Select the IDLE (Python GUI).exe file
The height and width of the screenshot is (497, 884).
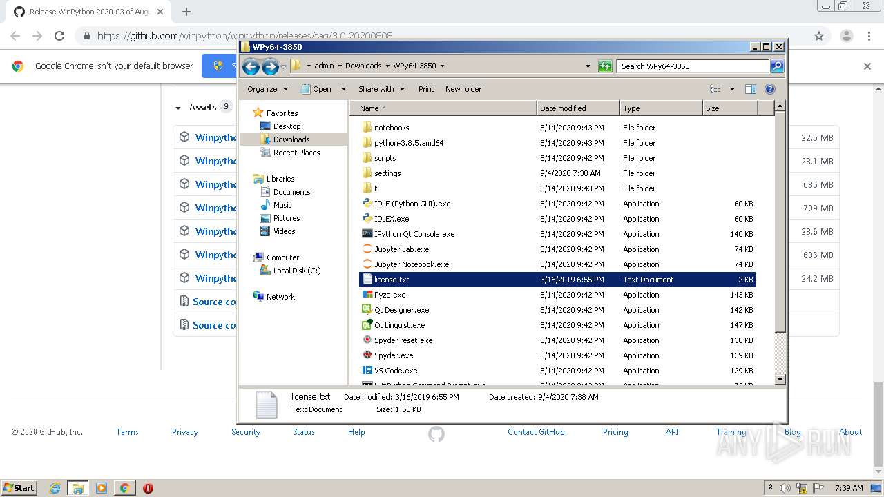coord(412,204)
